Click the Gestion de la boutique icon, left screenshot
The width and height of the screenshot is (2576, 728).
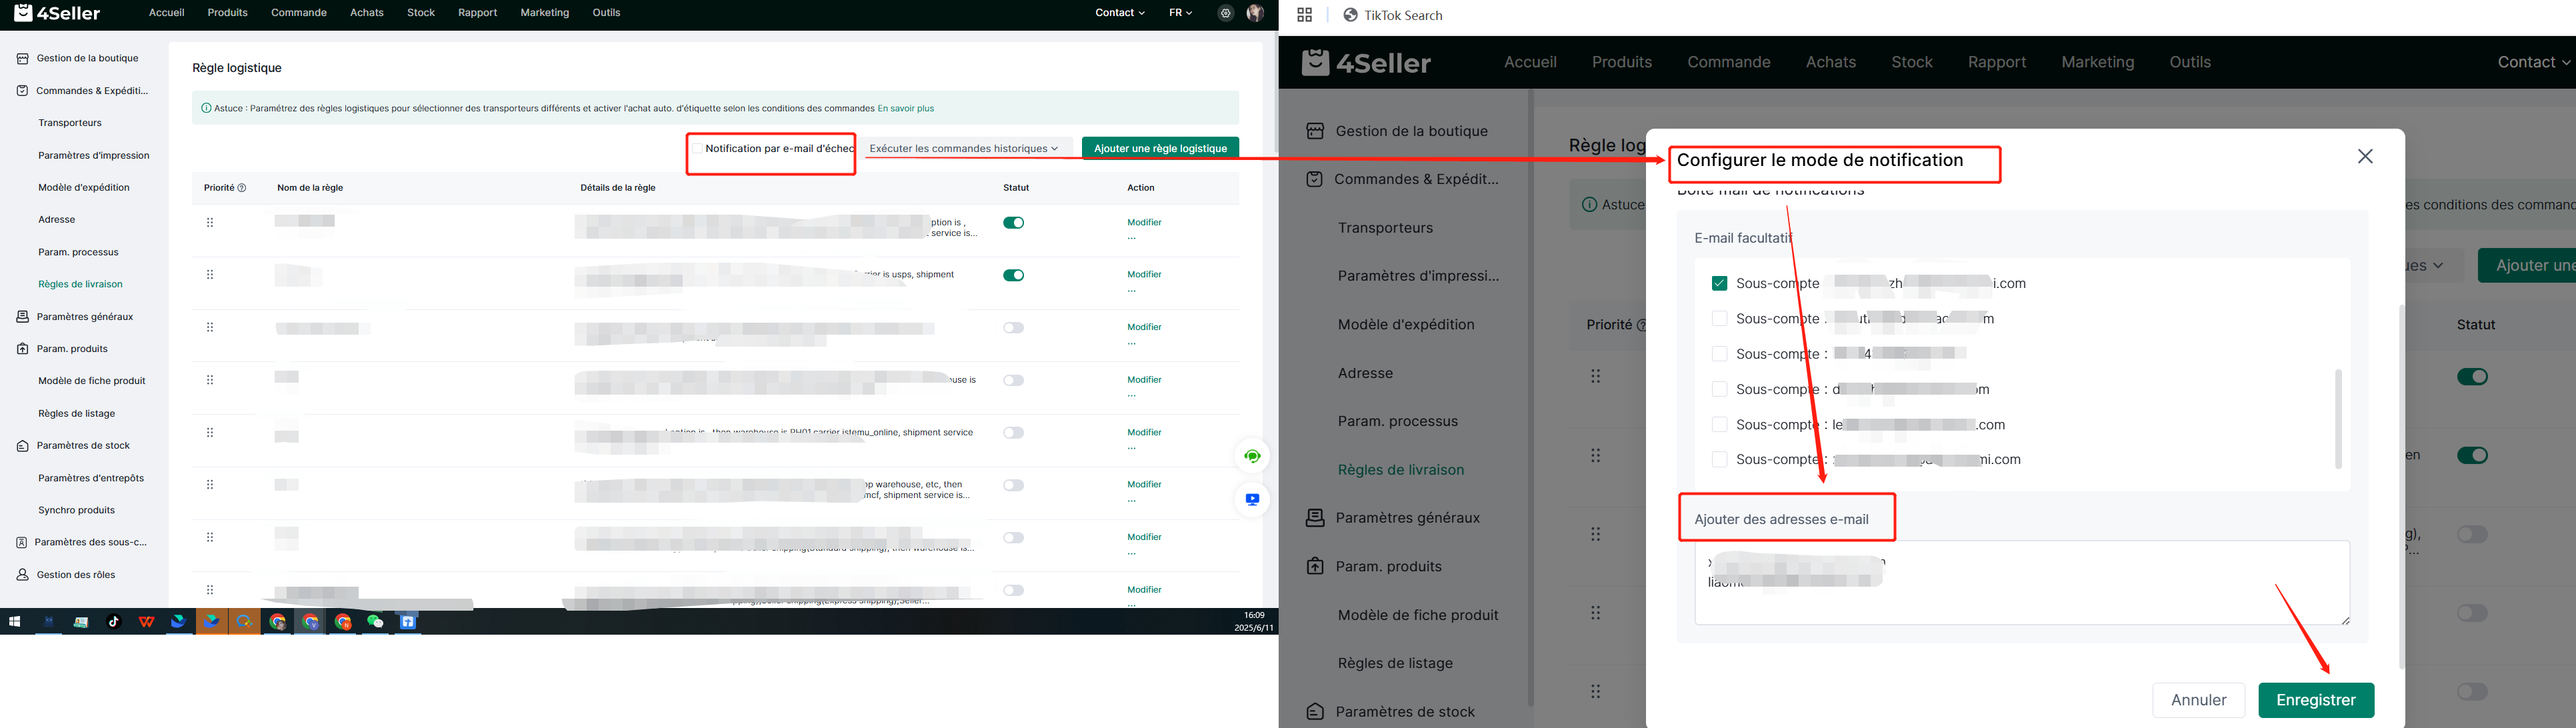[x=23, y=58]
